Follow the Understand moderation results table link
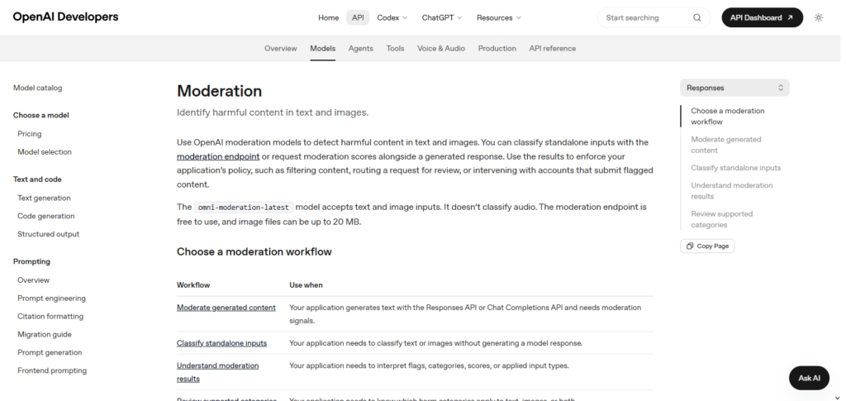Image resolution: width=846 pixels, height=401 pixels. (x=217, y=372)
